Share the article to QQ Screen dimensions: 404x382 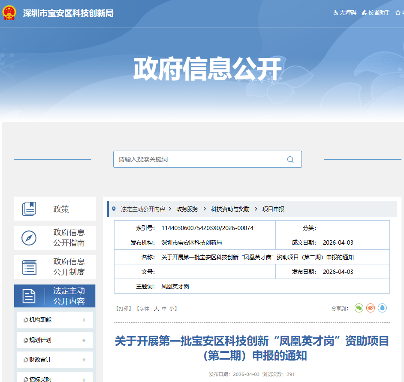pyautogui.click(x=382, y=308)
